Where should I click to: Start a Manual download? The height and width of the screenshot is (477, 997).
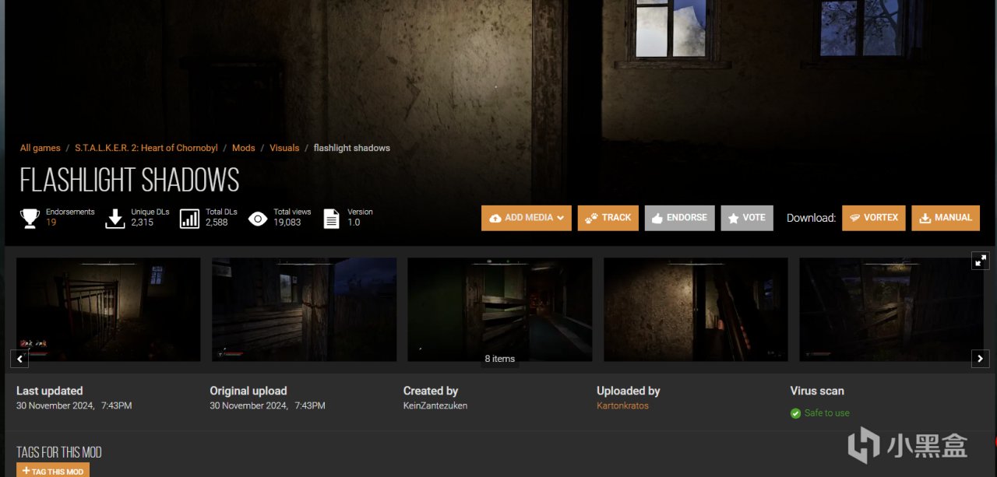coord(946,218)
